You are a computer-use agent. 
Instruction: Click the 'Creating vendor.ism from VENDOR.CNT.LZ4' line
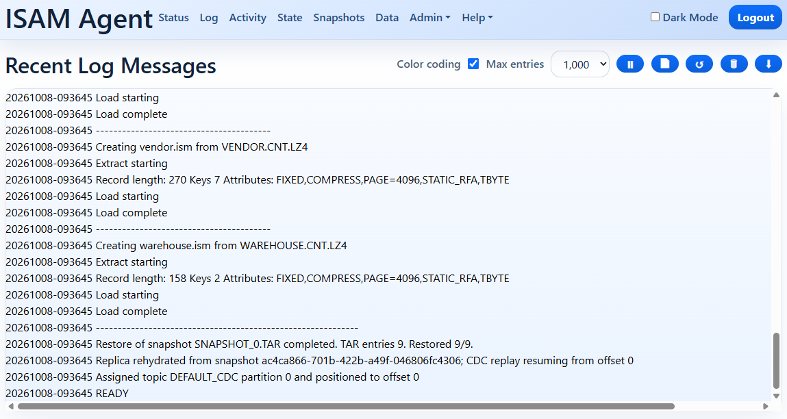157,147
